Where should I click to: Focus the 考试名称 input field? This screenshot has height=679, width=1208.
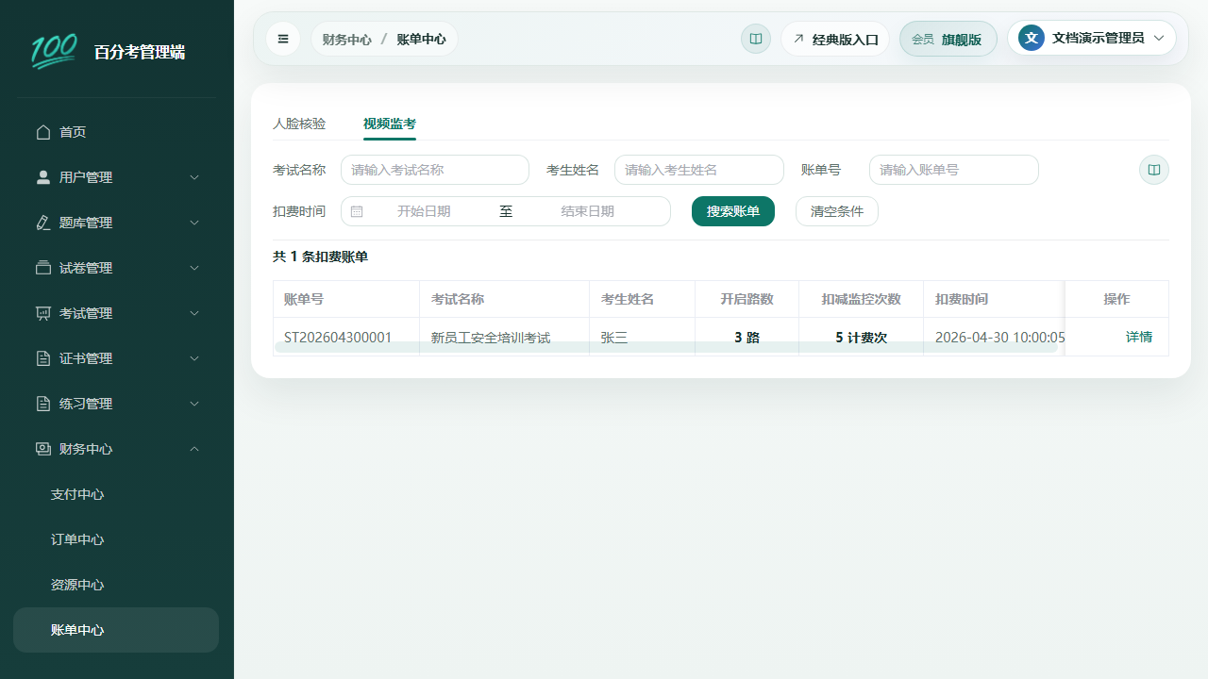pyautogui.click(x=435, y=170)
